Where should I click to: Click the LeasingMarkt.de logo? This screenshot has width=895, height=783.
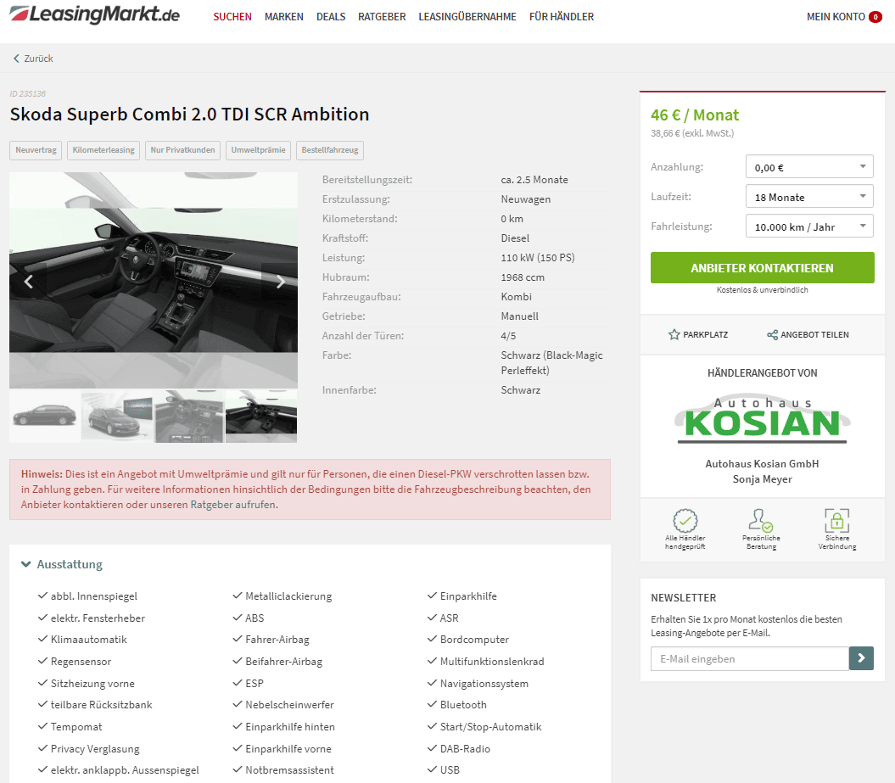click(x=95, y=14)
